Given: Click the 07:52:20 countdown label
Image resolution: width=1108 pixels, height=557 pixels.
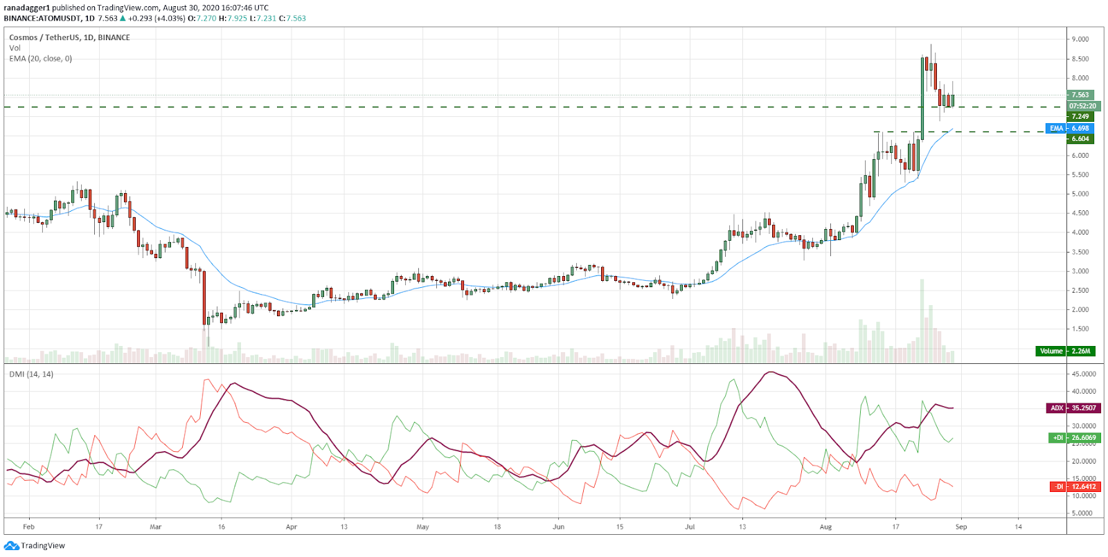Looking at the screenshot, I should 1082,106.
